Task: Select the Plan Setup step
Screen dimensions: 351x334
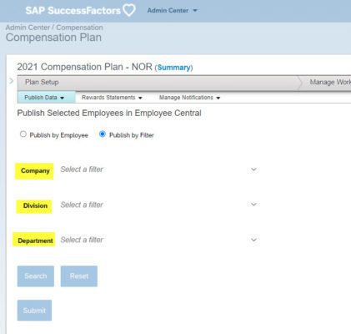Action: pyautogui.click(x=42, y=82)
